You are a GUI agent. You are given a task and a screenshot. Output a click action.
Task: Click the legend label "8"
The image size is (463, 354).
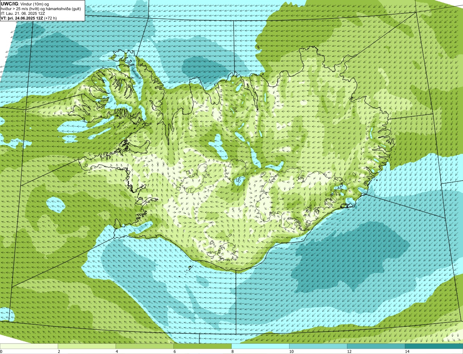tap(232, 351)
